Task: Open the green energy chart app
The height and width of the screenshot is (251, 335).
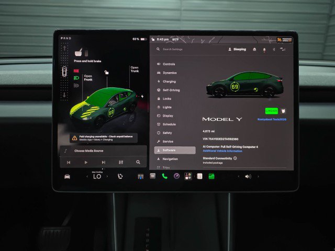Action: coord(211,176)
